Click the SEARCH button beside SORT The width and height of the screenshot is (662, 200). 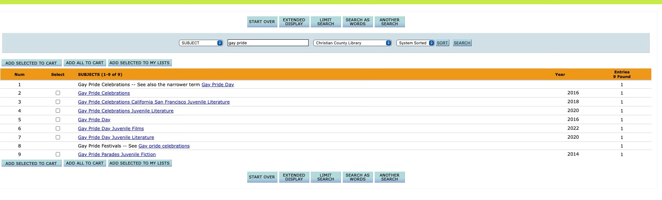click(462, 43)
